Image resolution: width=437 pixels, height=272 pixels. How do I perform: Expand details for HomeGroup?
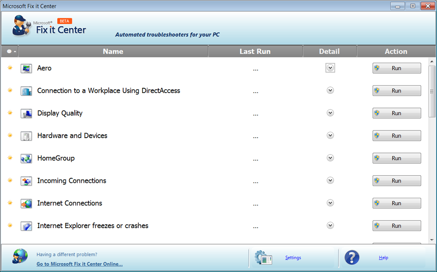(x=330, y=158)
